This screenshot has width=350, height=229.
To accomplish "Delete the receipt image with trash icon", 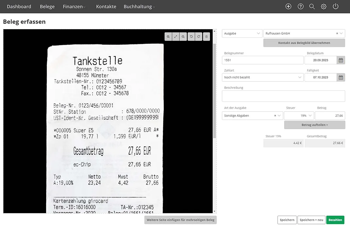I will click(206, 37).
